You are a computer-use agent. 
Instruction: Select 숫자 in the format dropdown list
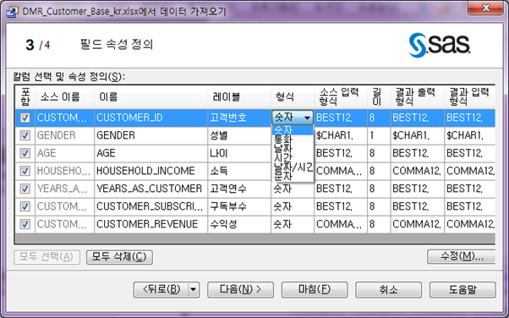[x=293, y=130]
